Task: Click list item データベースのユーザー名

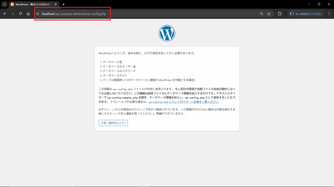Action: coord(119,66)
